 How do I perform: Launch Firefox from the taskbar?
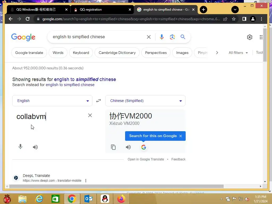point(121,199)
